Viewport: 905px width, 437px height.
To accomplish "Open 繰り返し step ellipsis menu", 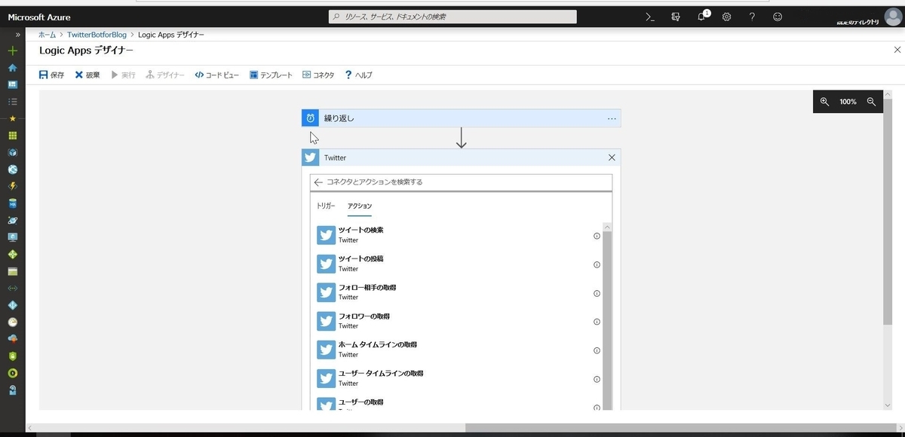I will 612,118.
